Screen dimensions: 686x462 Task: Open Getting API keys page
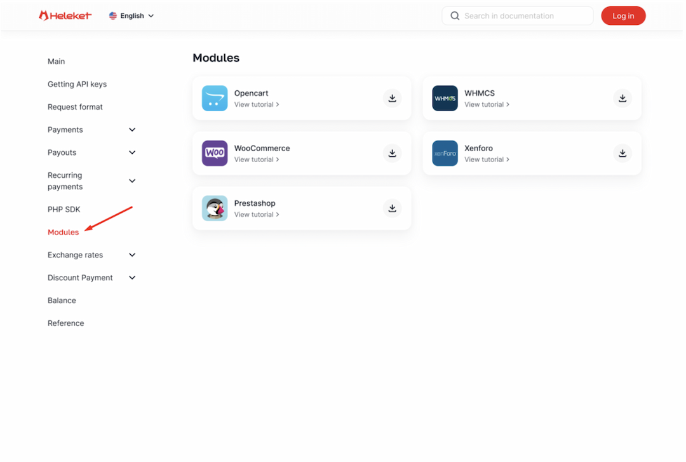click(x=77, y=84)
